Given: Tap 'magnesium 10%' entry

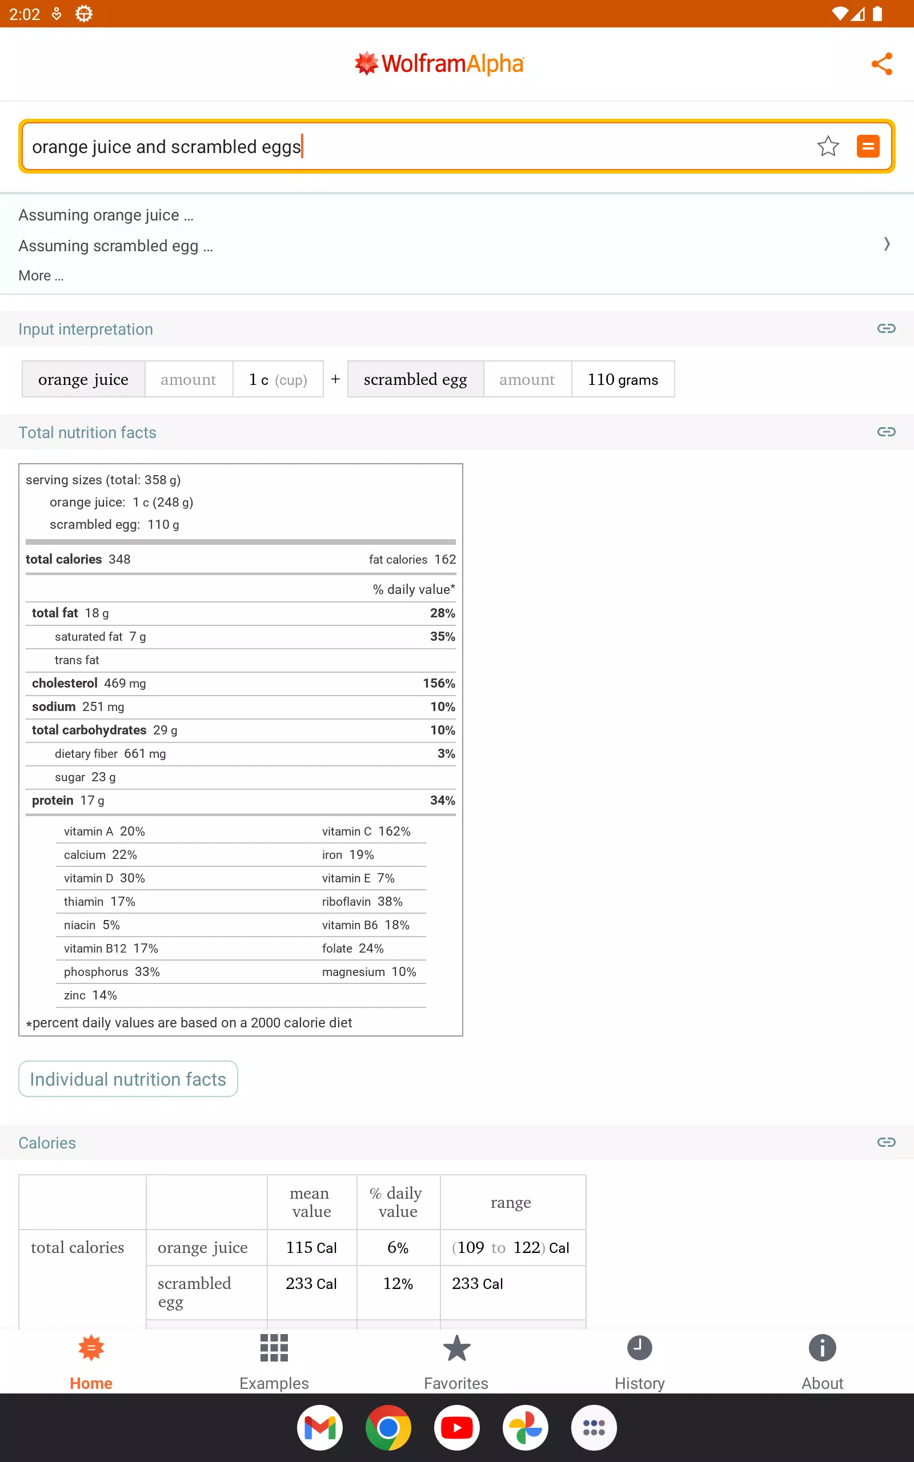Looking at the screenshot, I should [x=370, y=972].
